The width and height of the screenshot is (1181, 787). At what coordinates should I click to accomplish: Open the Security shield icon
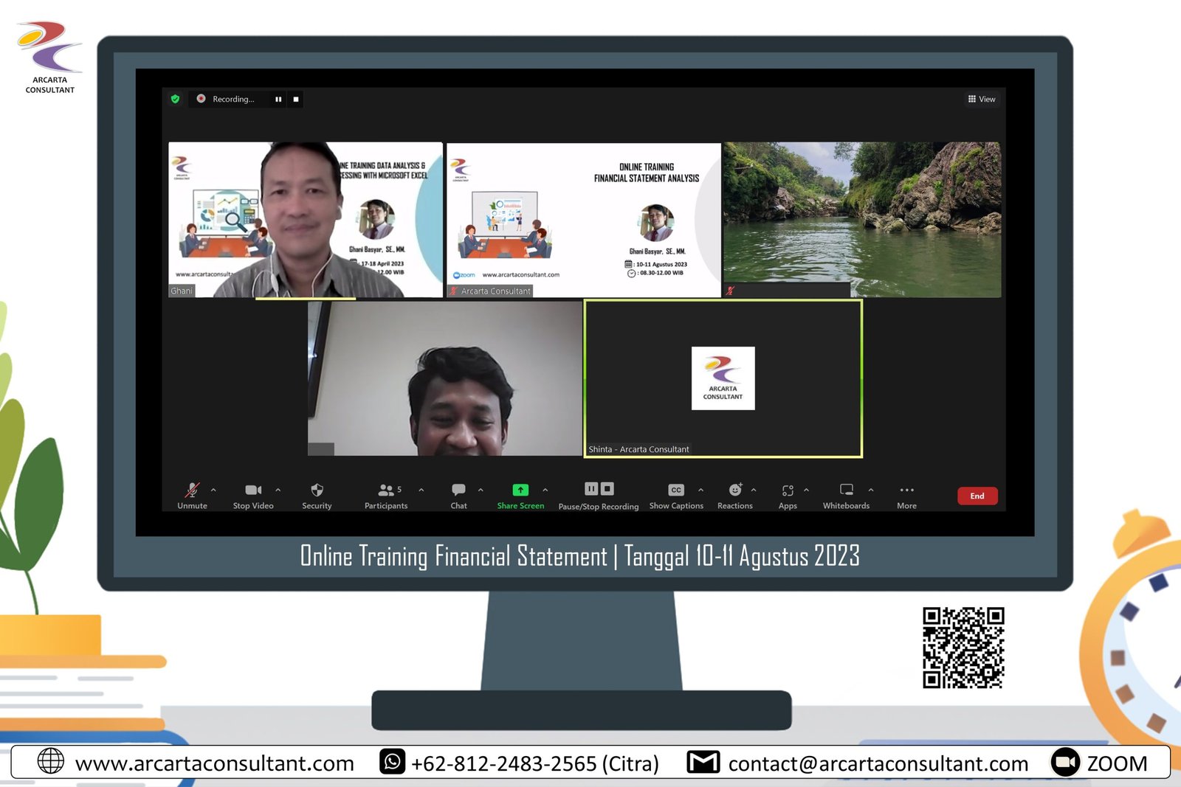click(x=317, y=490)
